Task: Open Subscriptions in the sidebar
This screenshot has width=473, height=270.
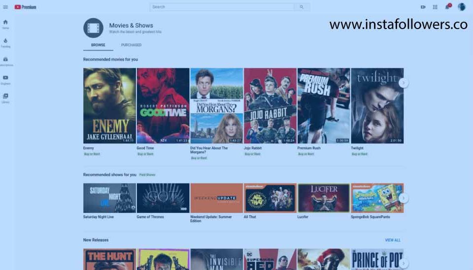Action: click(x=5, y=61)
